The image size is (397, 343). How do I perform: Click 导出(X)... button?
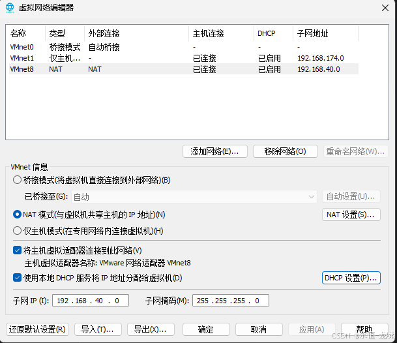pyautogui.click(x=151, y=329)
